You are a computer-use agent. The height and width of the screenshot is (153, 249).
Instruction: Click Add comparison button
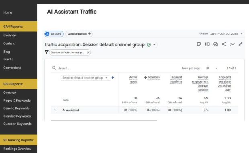pyautogui.click(x=79, y=34)
